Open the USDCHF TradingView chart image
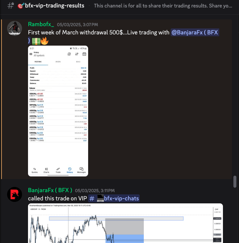 (x=125, y=223)
